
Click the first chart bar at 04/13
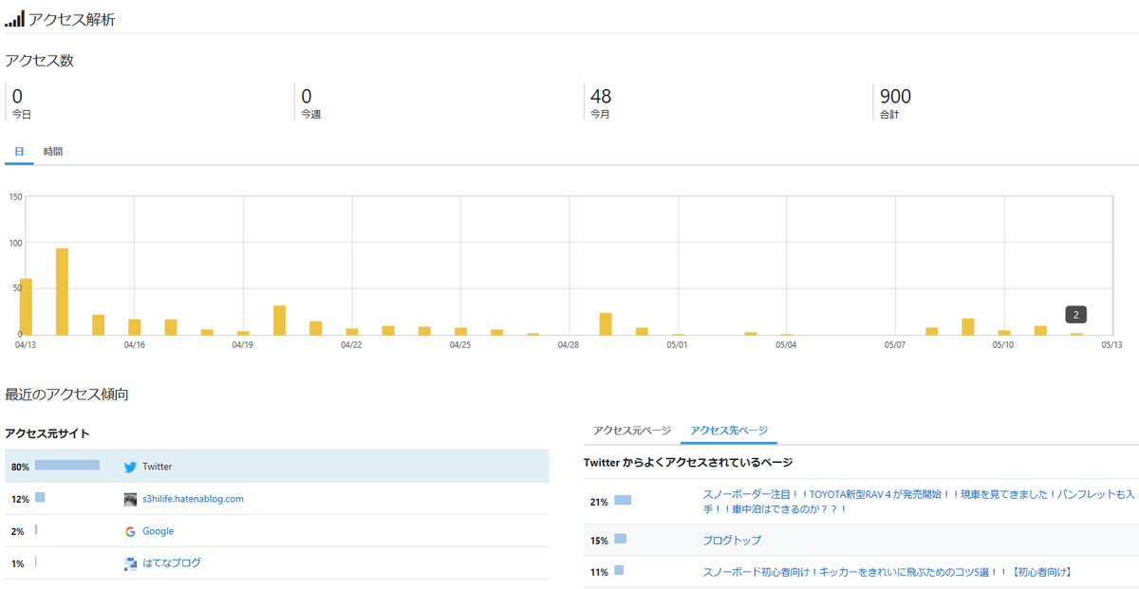[x=26, y=306]
